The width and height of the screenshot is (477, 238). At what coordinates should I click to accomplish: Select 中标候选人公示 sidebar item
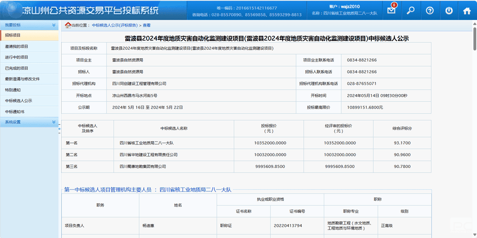click(x=18, y=101)
